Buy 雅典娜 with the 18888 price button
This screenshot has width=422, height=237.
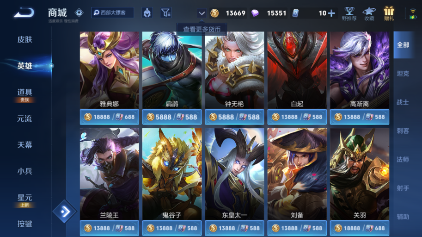point(109,117)
